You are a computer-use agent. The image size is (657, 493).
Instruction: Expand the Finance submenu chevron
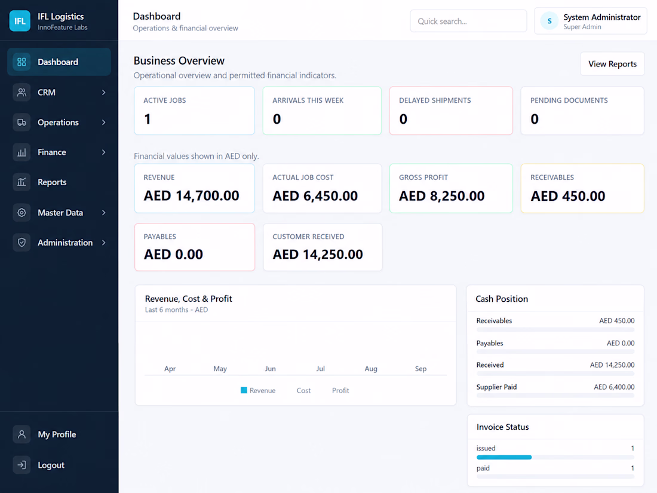tap(103, 152)
